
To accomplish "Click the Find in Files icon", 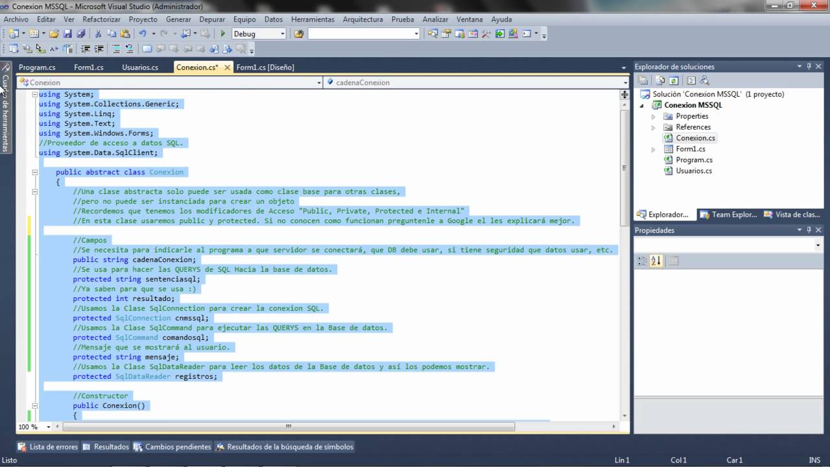I will [299, 34].
